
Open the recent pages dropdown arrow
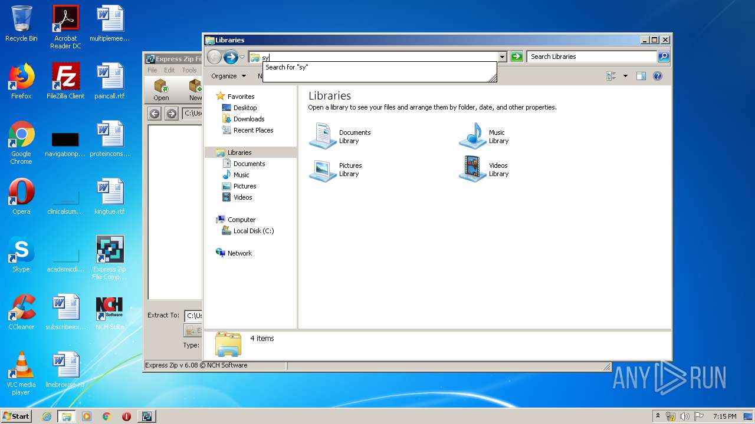tap(242, 57)
